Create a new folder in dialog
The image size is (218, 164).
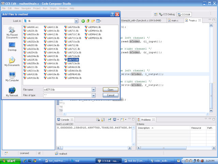93,21
